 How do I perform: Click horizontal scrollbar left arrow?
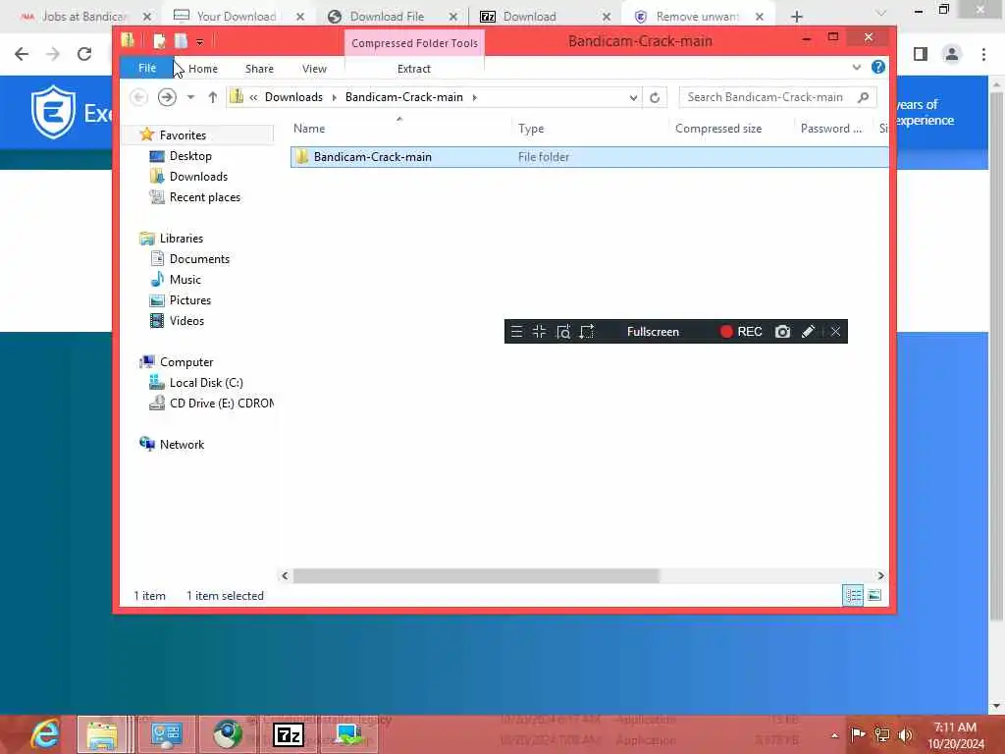(285, 575)
